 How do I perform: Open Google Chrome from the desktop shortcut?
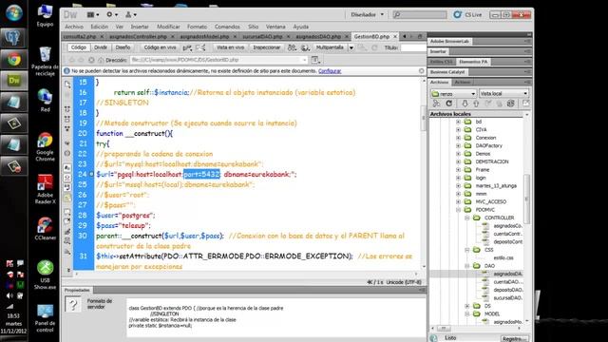coord(45,147)
